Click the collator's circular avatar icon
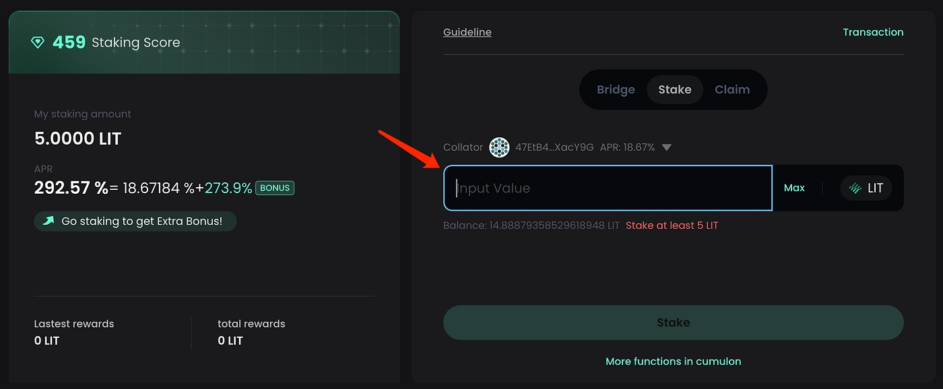943x389 pixels. [x=499, y=147]
